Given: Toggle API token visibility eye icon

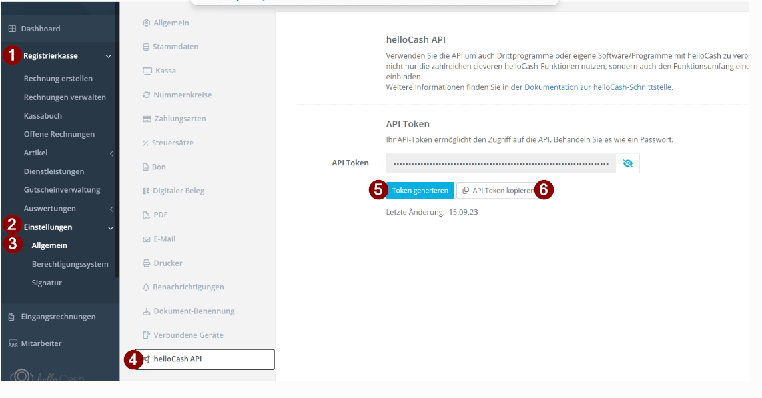Looking at the screenshot, I should pos(628,163).
